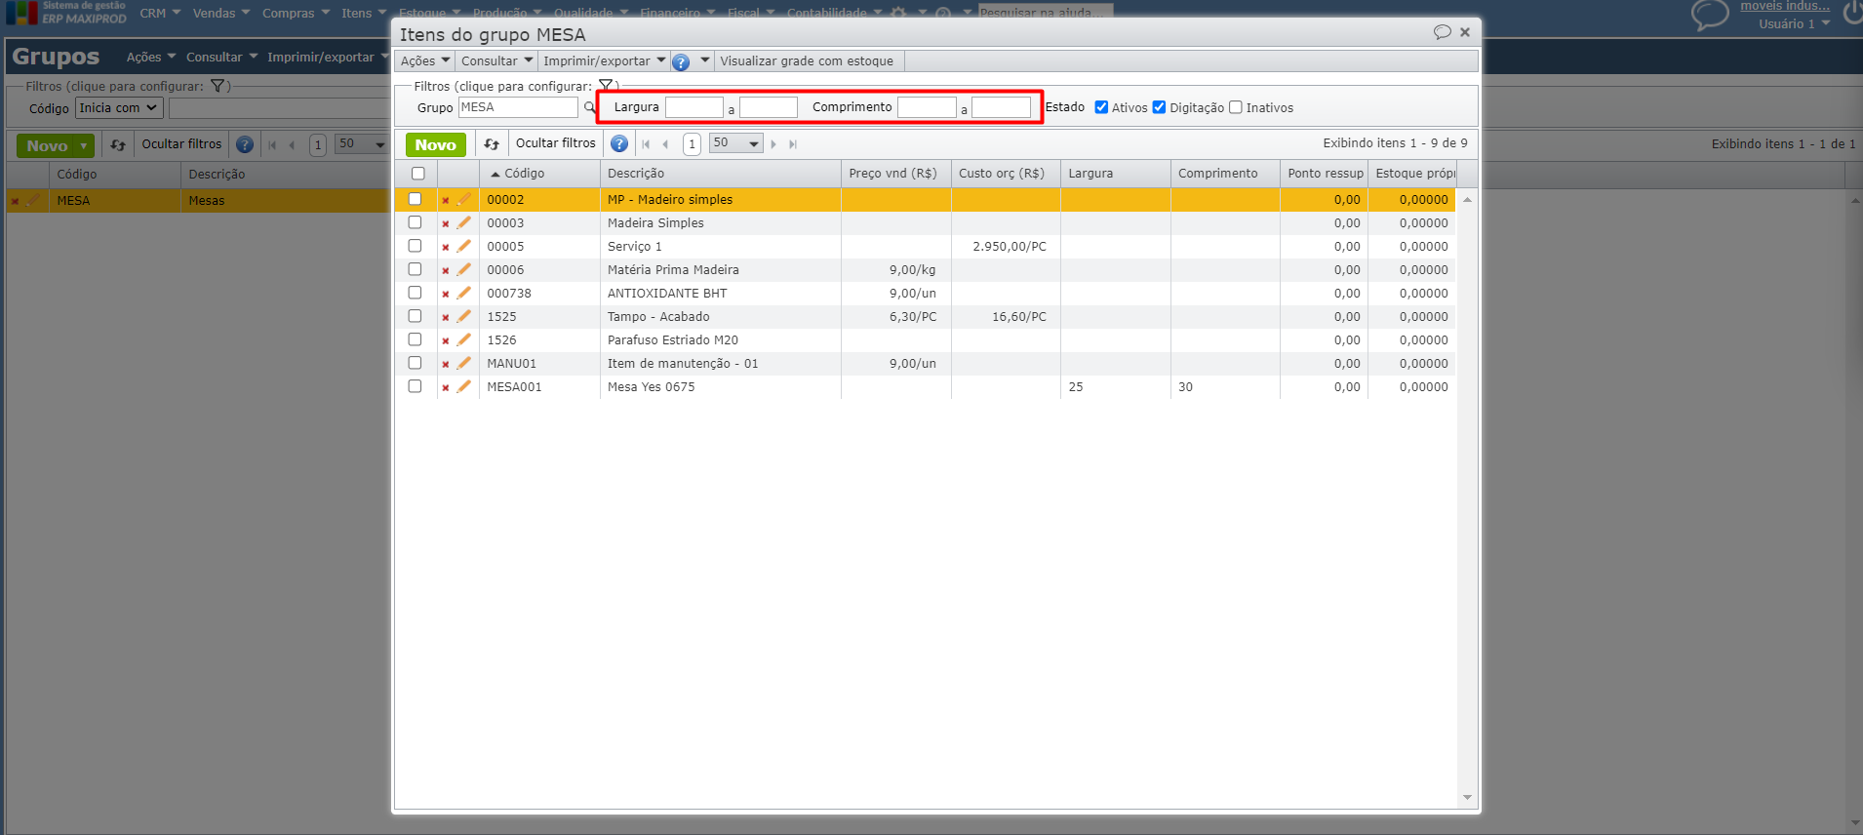Open Imprimir/exportar dropdown in the dialog
The image size is (1863, 835).
coord(604,61)
